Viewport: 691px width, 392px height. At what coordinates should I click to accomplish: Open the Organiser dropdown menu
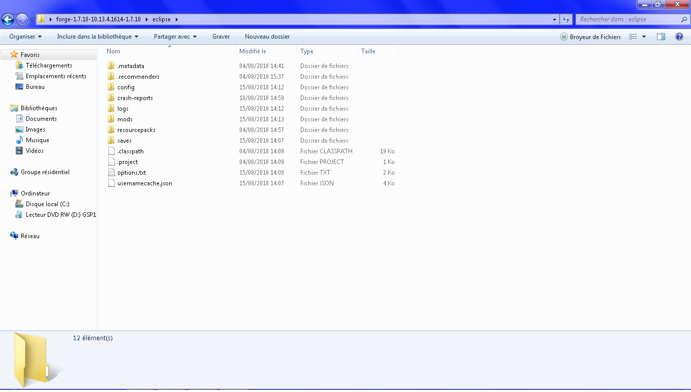pyautogui.click(x=25, y=37)
